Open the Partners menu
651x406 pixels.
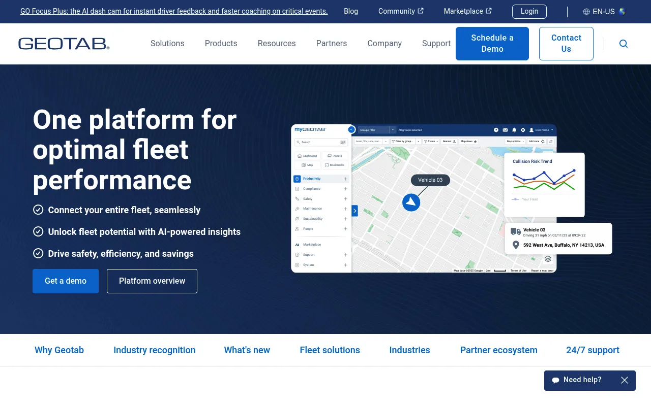point(332,44)
